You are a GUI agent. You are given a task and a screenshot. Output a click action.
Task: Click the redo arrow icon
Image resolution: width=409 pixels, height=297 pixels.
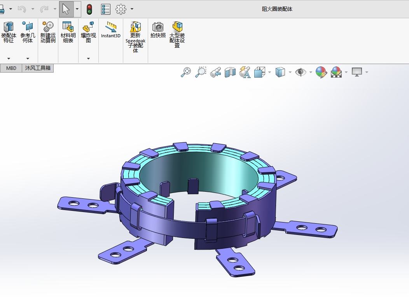[x=44, y=9]
